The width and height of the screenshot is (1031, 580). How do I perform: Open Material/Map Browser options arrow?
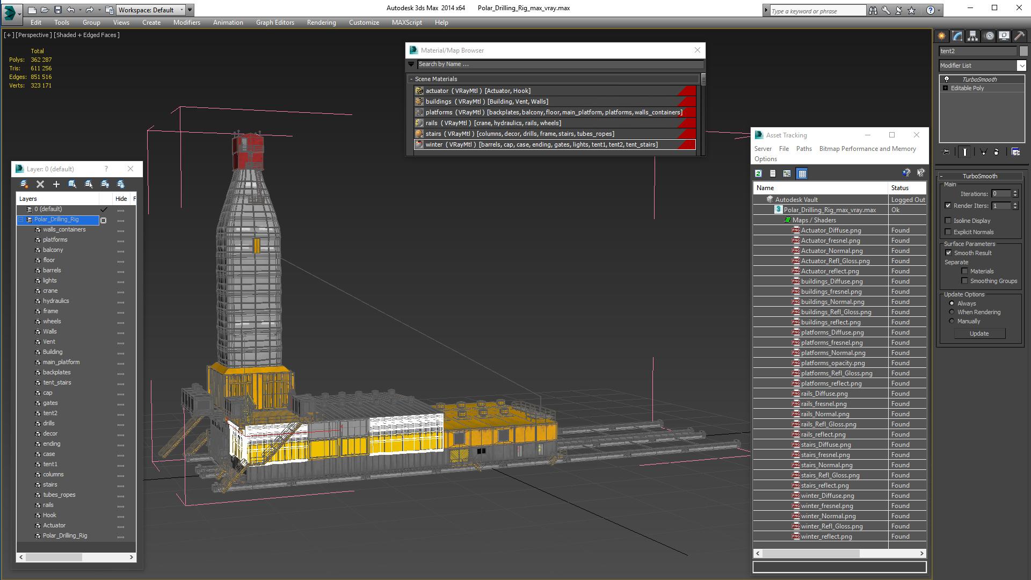[411, 64]
